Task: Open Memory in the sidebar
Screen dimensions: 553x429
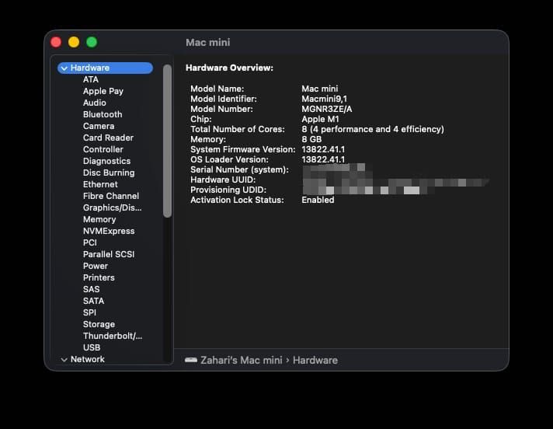Action: [99, 219]
